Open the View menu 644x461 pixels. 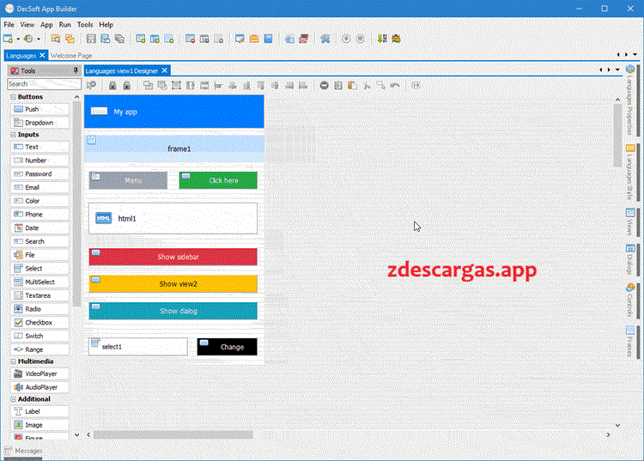pyautogui.click(x=27, y=25)
